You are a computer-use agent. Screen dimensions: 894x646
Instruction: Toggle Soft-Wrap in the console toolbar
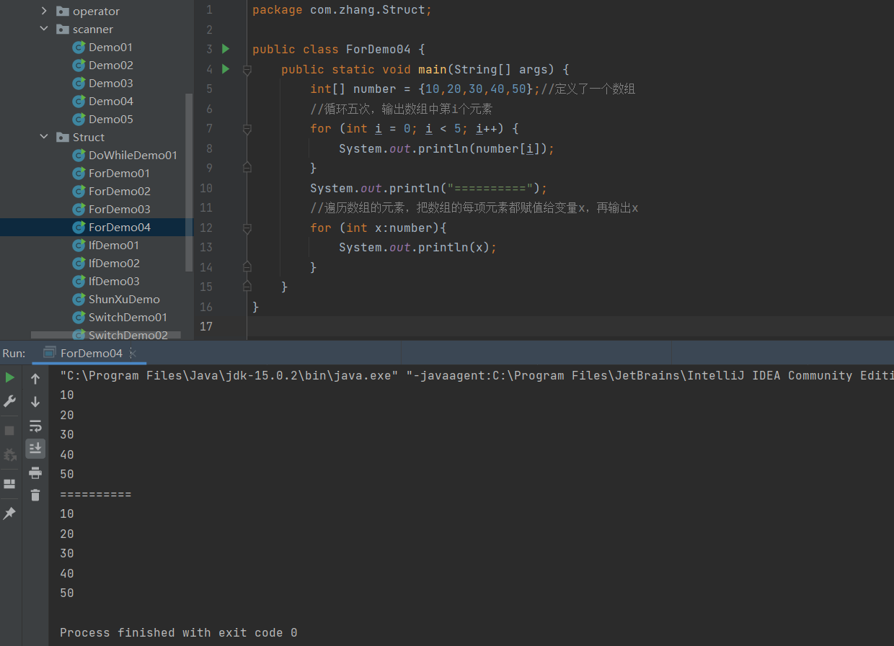point(35,426)
